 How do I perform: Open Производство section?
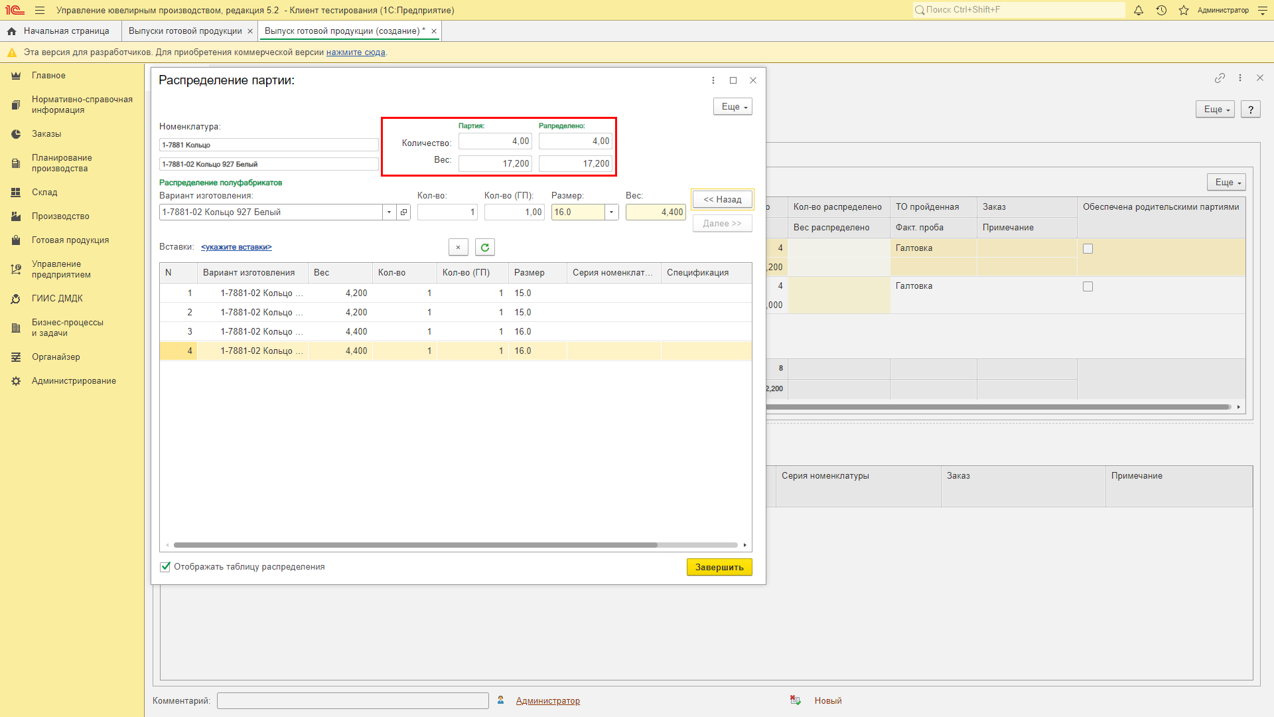[72, 216]
